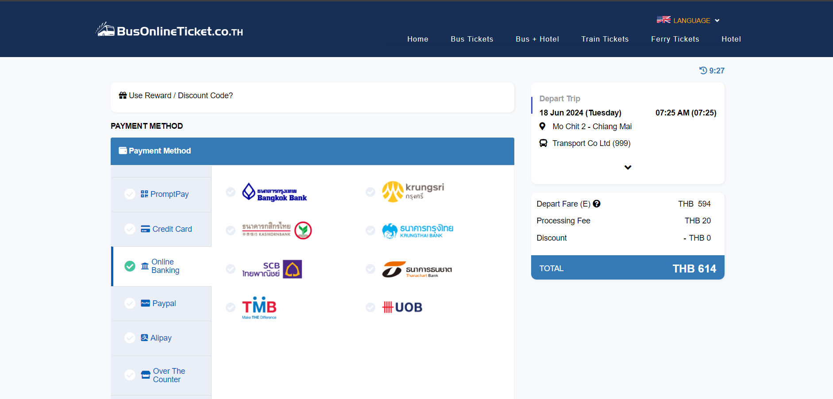The image size is (833, 399).
Task: Choose the Credit Card payment tab
Action: [x=161, y=229]
